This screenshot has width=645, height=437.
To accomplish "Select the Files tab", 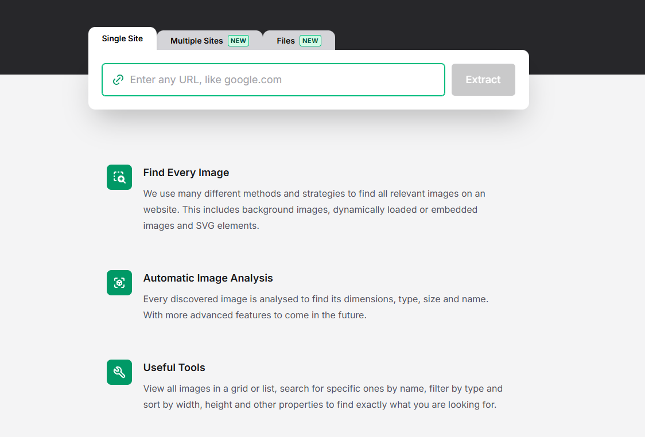I will [x=286, y=41].
